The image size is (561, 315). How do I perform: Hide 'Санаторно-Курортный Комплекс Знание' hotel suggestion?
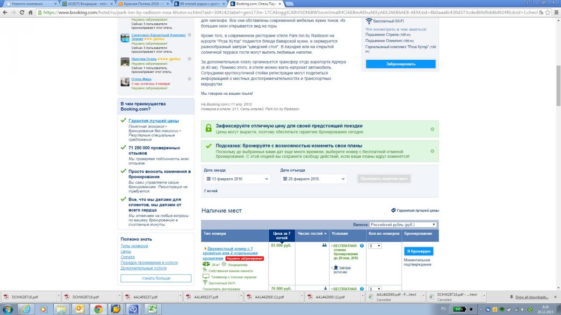coord(189,35)
